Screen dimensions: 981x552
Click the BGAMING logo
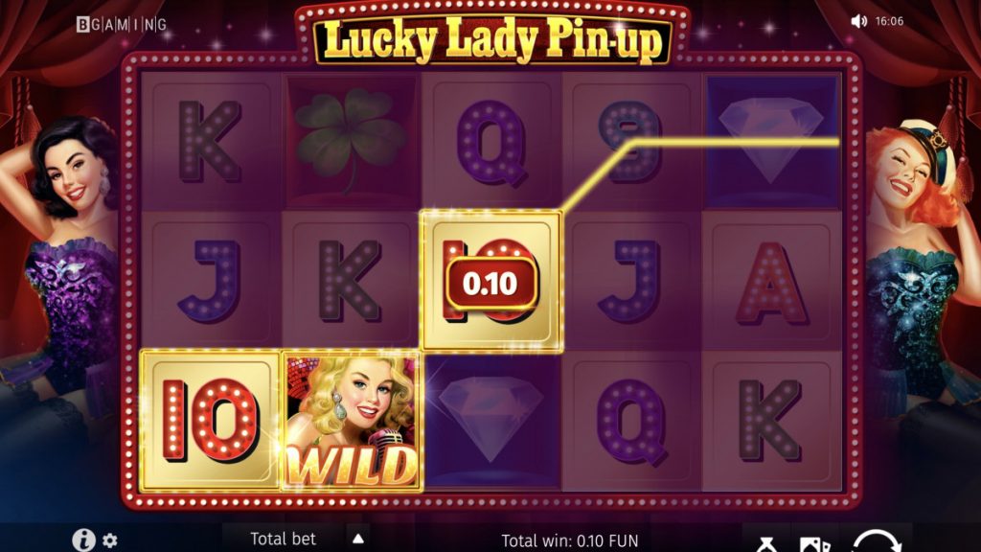[x=122, y=24]
